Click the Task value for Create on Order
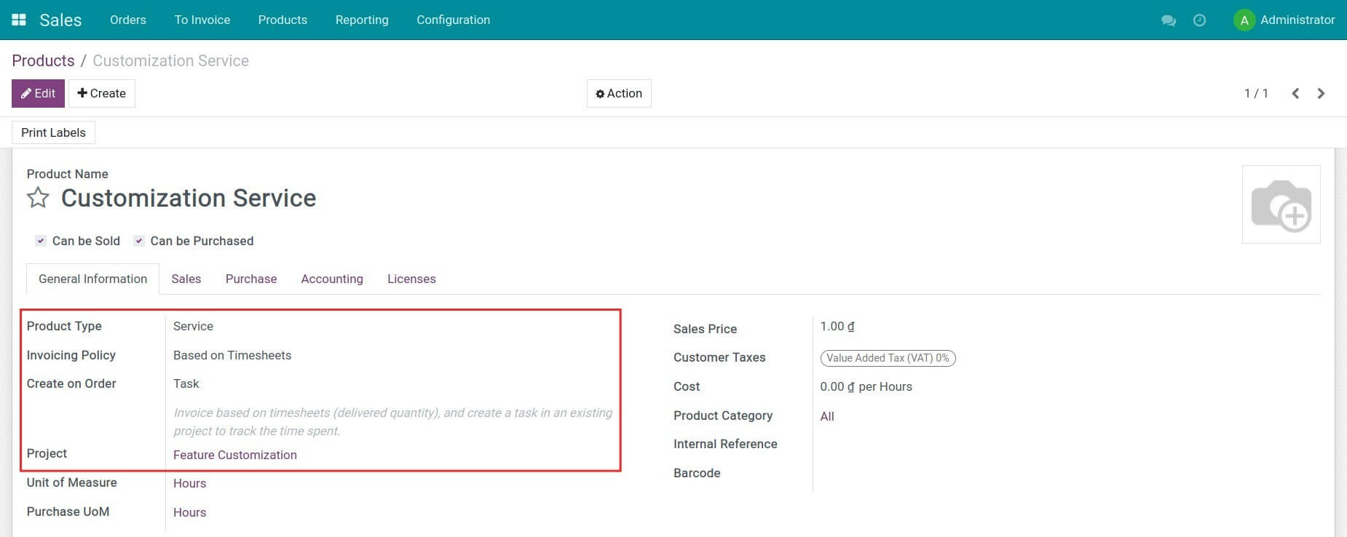Screen dimensions: 1347x537 (186, 383)
